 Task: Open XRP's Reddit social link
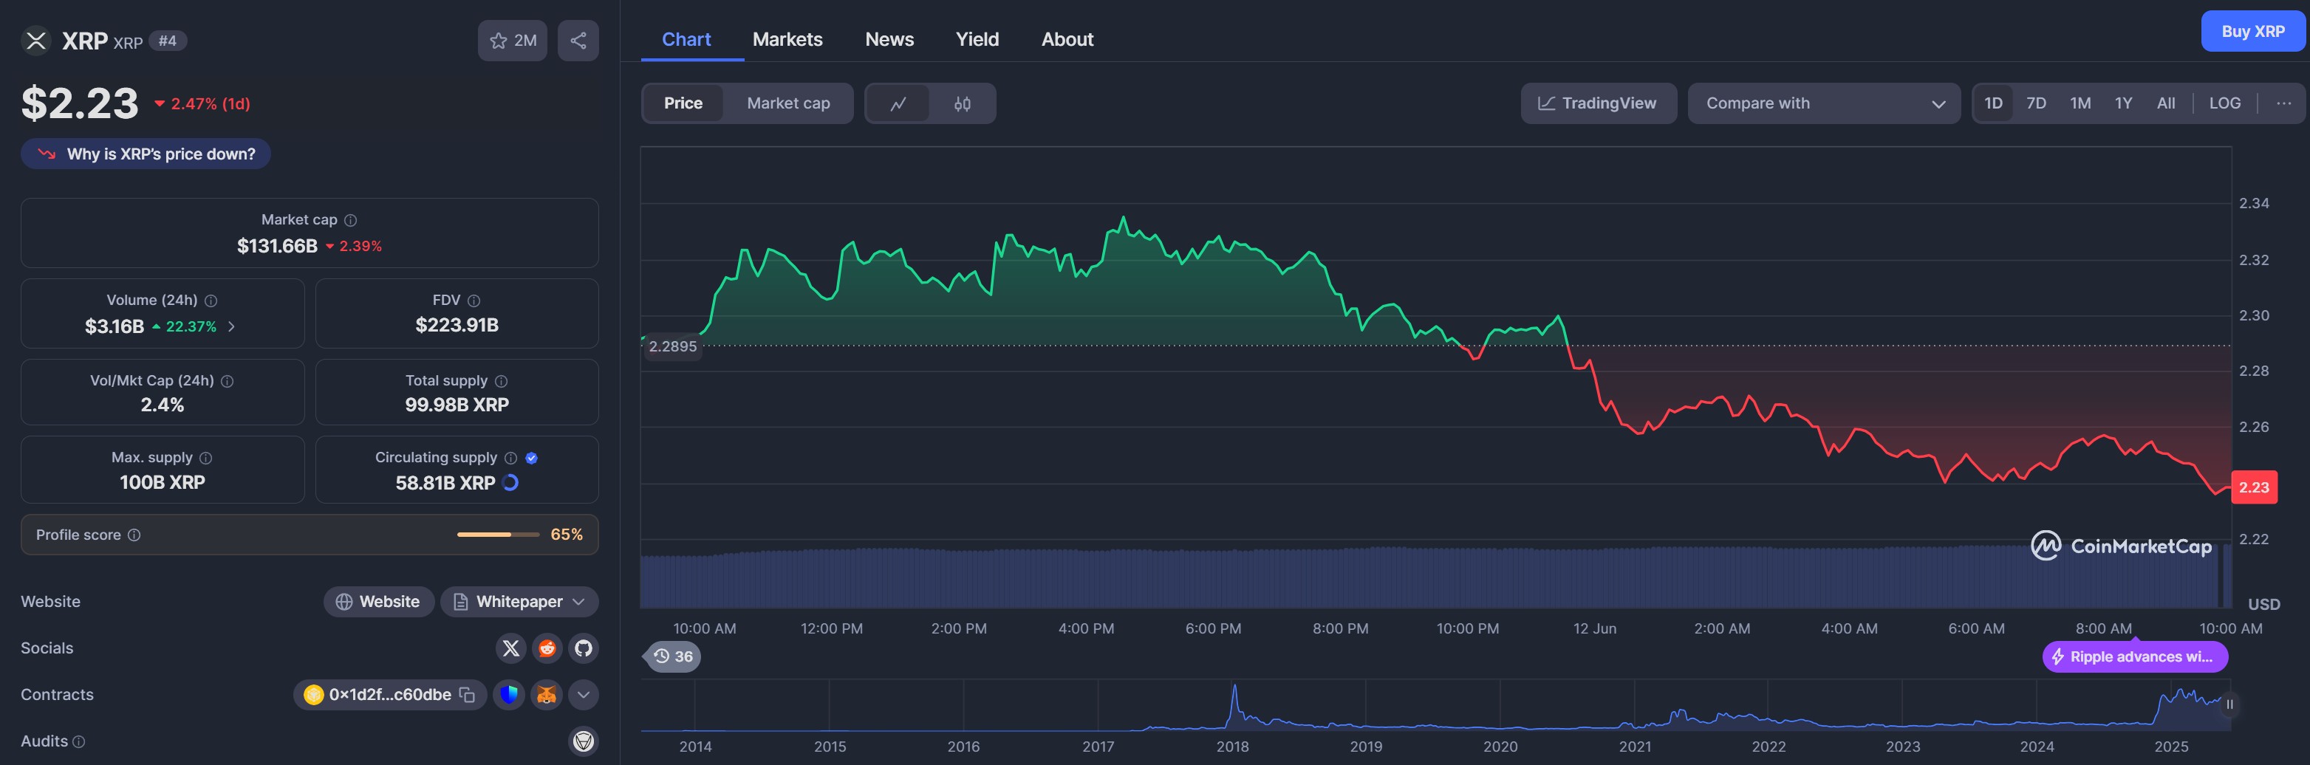547,648
